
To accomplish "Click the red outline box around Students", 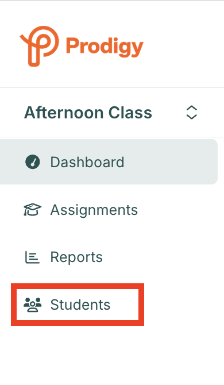I will [78, 305].
